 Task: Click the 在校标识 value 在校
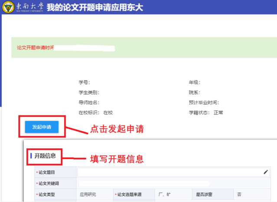(x=108, y=112)
